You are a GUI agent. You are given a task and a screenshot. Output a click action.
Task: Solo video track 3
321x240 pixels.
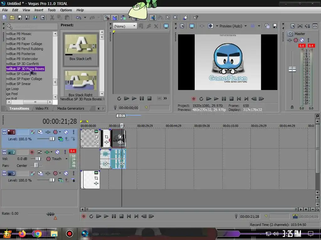click(x=73, y=173)
